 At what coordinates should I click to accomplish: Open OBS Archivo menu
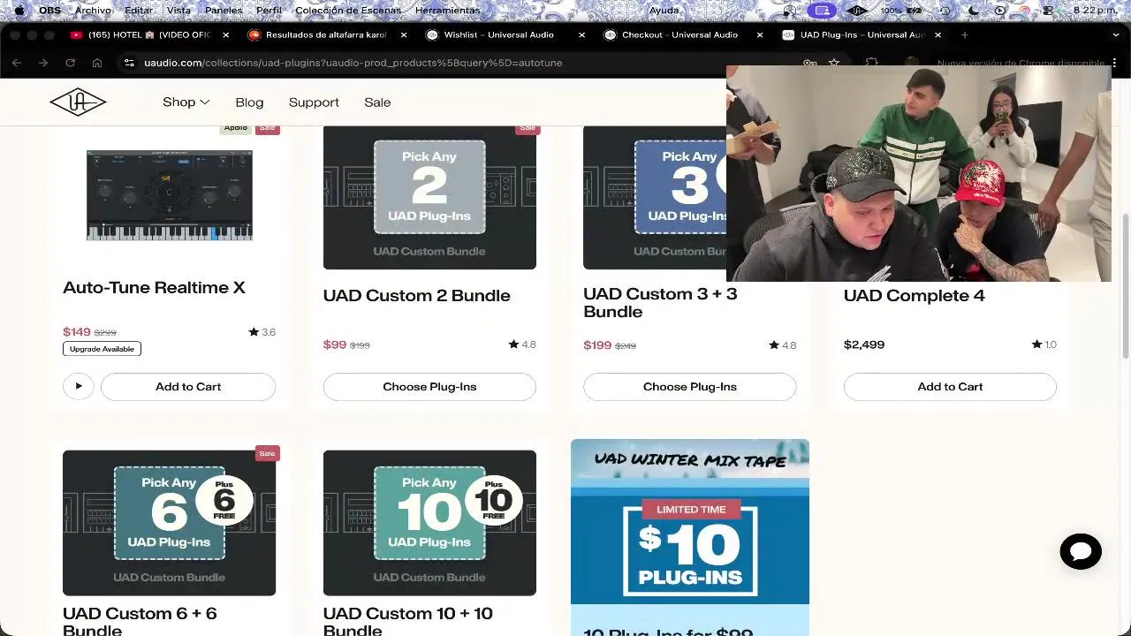click(x=93, y=11)
